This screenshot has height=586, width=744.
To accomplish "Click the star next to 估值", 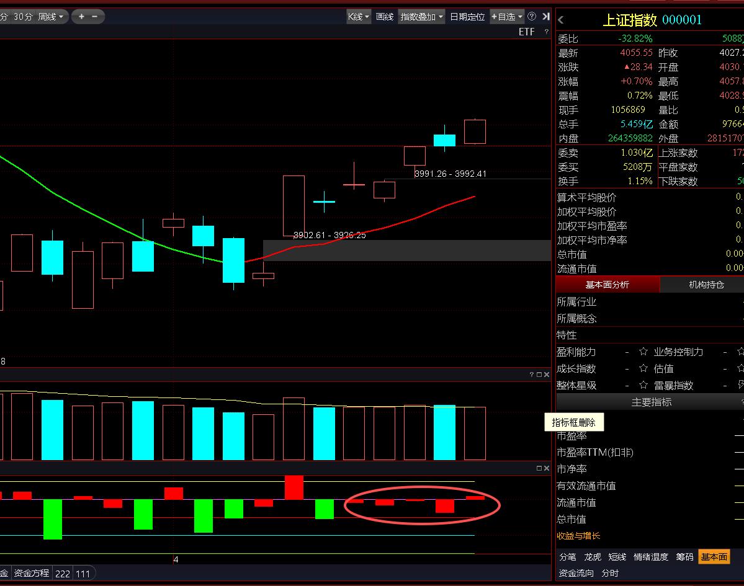I will 643,368.
